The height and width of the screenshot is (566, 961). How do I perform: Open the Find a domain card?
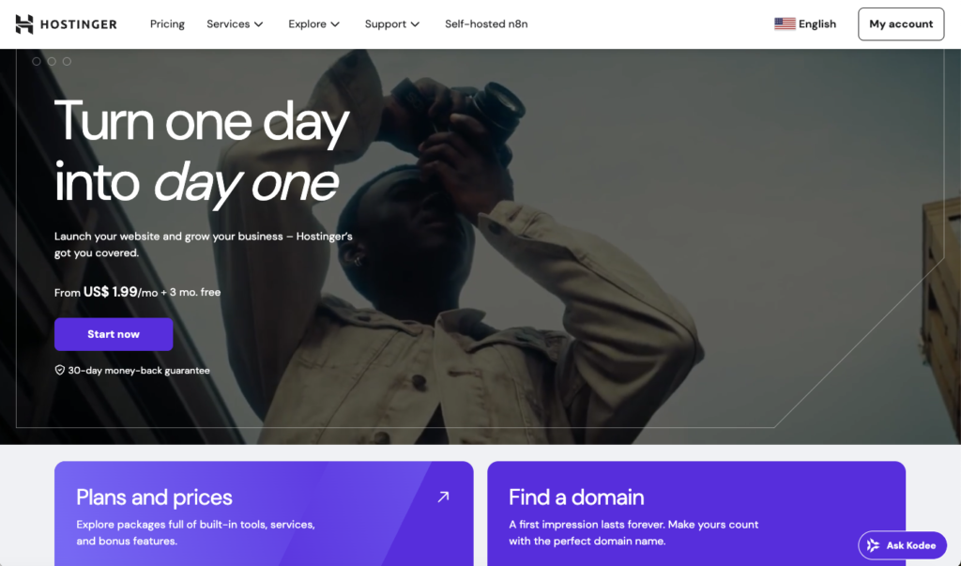pos(696,513)
